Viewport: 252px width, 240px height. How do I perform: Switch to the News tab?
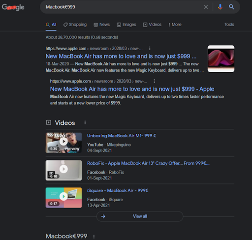101,25
